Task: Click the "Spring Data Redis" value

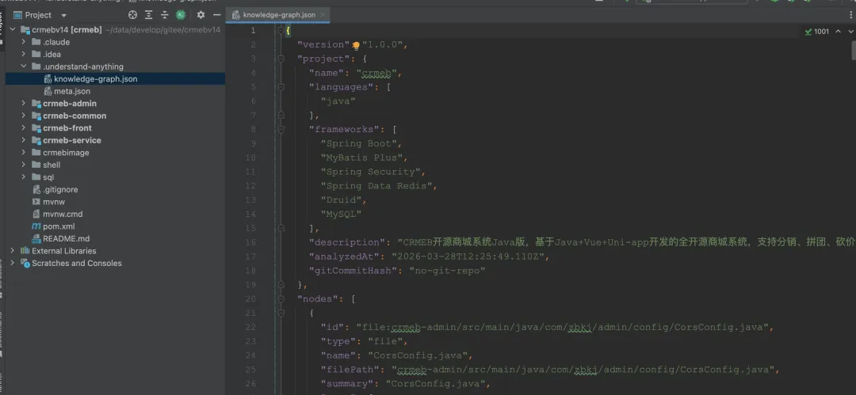Action: (x=376, y=185)
